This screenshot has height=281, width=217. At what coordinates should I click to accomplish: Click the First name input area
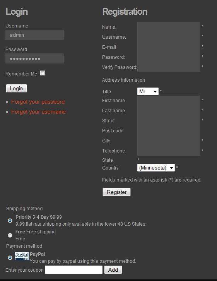coord(169,101)
